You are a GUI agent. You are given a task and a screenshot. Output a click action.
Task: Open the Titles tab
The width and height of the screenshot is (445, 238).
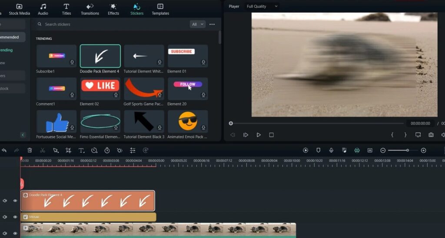coord(66,10)
